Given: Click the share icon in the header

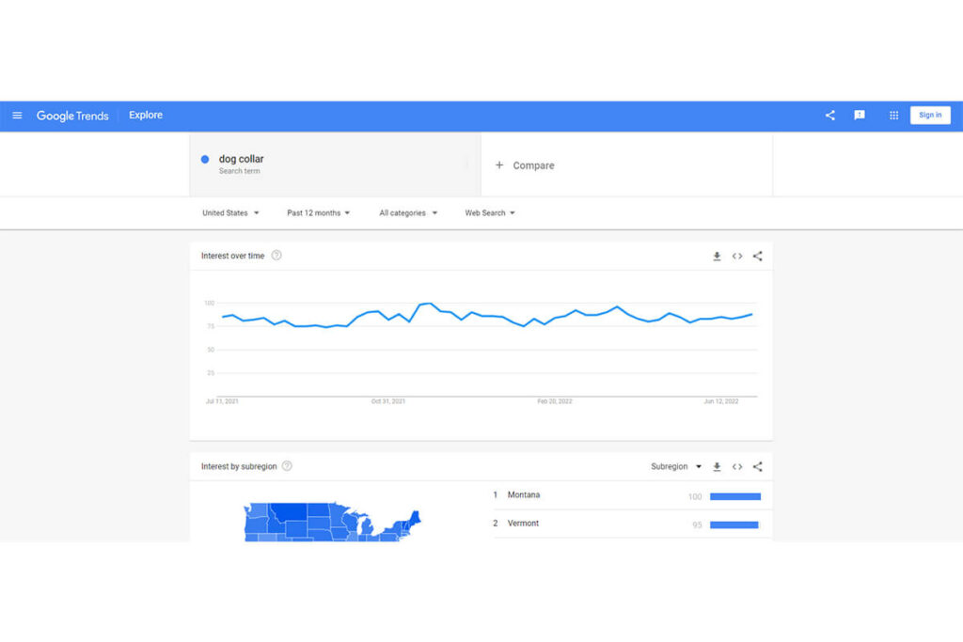Looking at the screenshot, I should pos(829,115).
